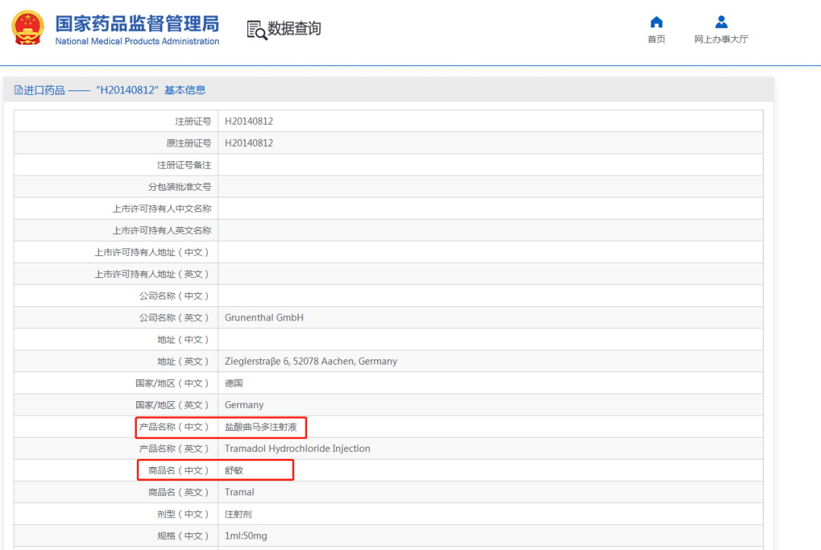Select the Germany country value
The height and width of the screenshot is (550, 821).
pyautogui.click(x=244, y=406)
